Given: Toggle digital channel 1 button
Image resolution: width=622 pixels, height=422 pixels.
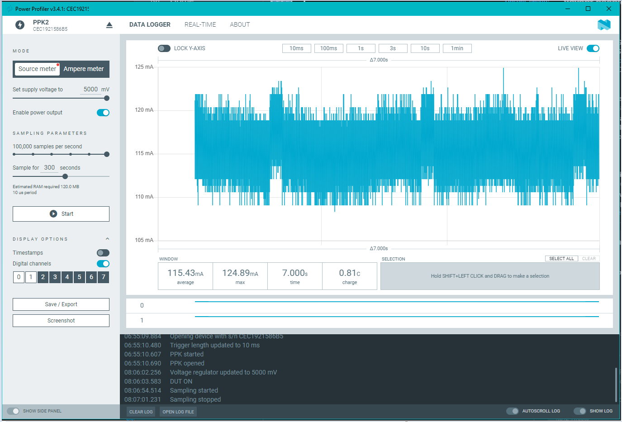Looking at the screenshot, I should [x=31, y=277].
